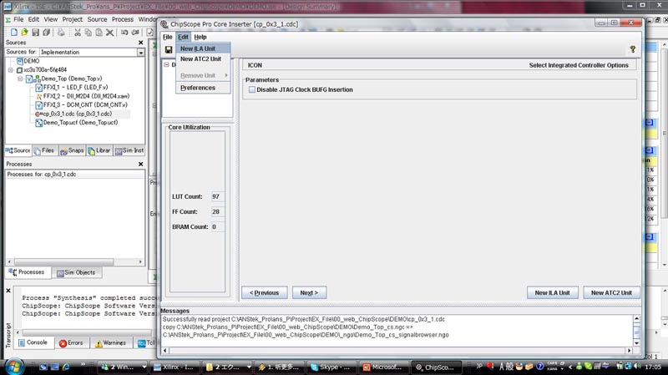668x375 pixels.
Task: Click the Windows Start orb
Action: coord(14,367)
